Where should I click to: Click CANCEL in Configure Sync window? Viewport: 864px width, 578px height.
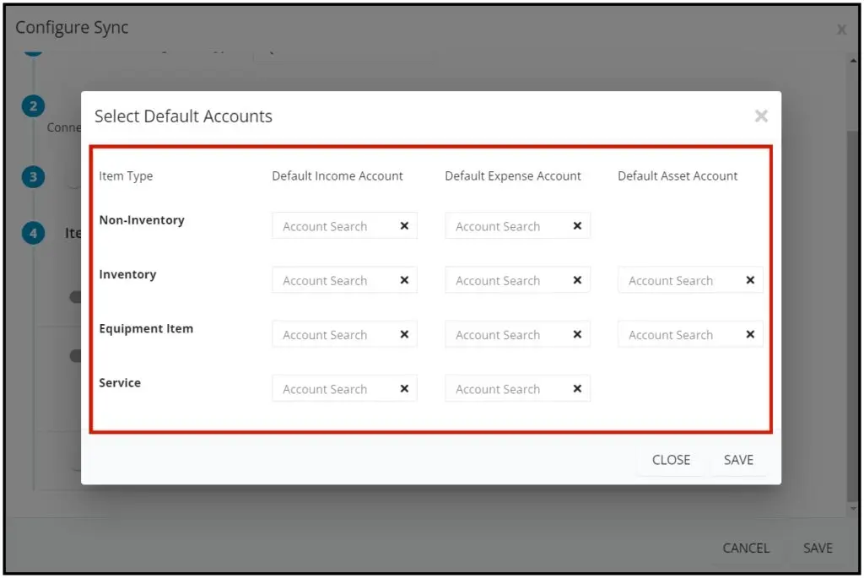tap(746, 548)
